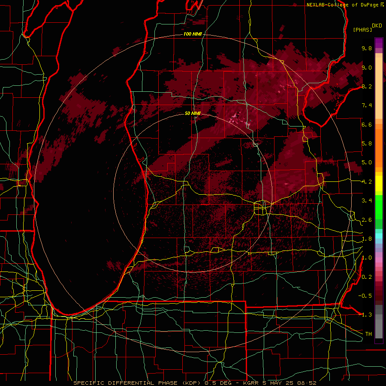Click the 50 NMI range ring label
This screenshot has width=386, height=386.
193,113
